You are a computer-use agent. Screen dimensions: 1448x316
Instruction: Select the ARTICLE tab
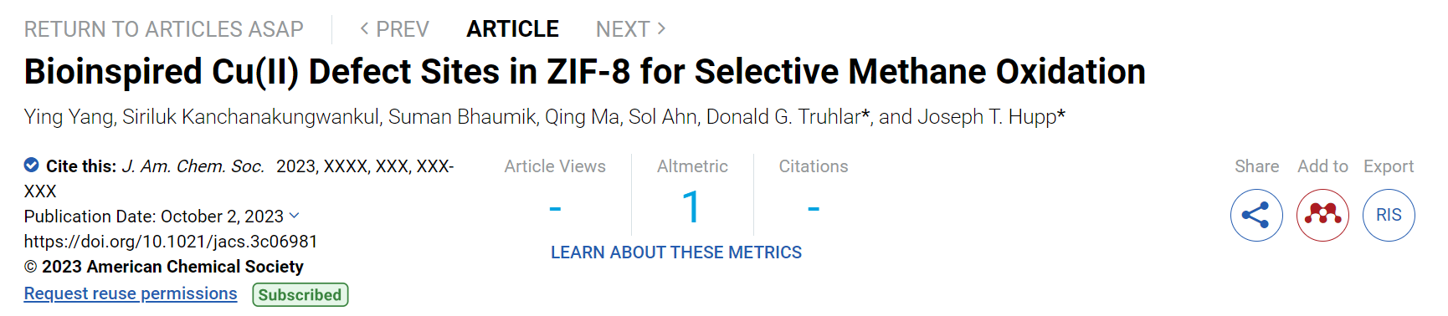[512, 29]
